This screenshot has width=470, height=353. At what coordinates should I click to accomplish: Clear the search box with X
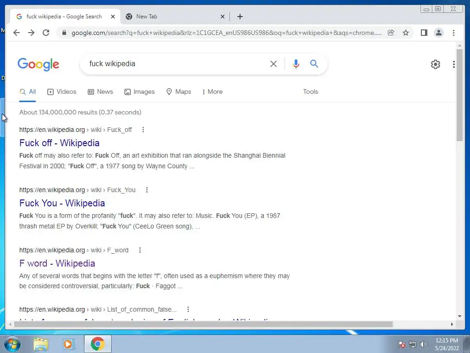274,63
